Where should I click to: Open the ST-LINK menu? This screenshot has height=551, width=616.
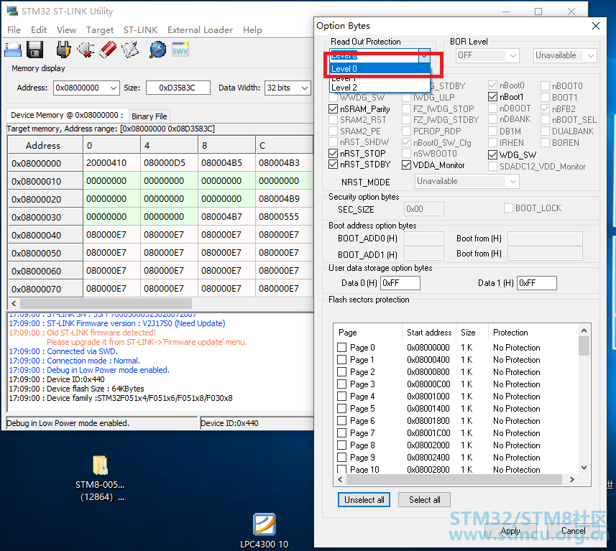coord(141,30)
